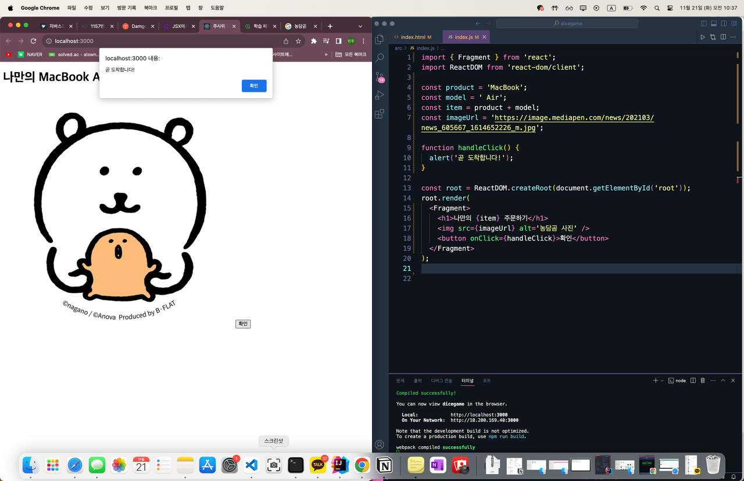744x481 pixels.
Task: Open KakaoTalk from the Dock
Action: click(x=318, y=465)
